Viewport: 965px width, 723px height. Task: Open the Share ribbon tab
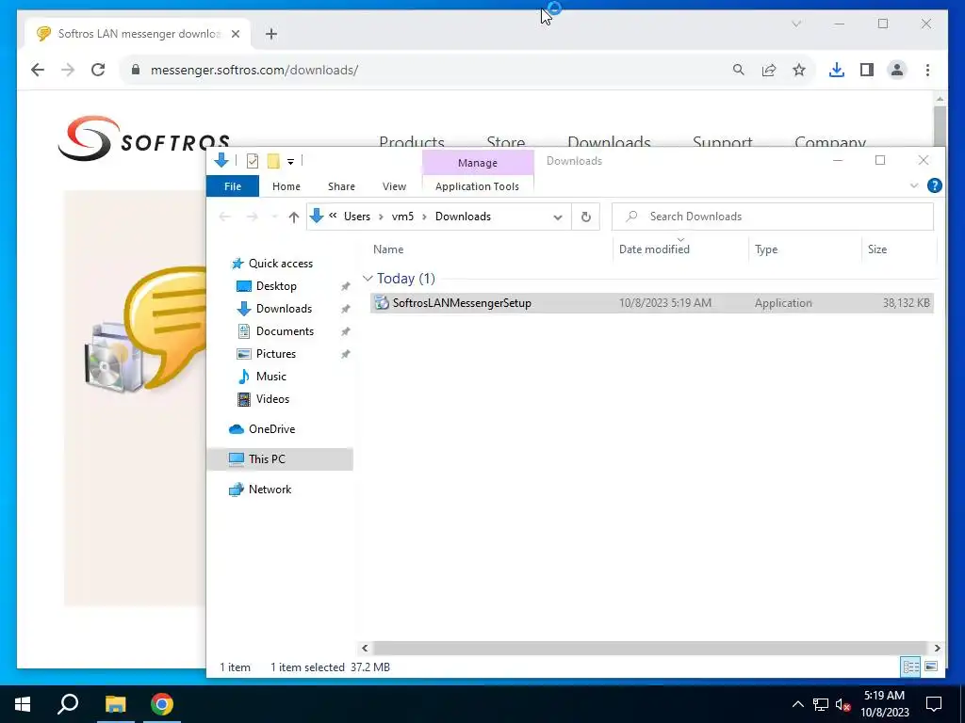click(341, 186)
